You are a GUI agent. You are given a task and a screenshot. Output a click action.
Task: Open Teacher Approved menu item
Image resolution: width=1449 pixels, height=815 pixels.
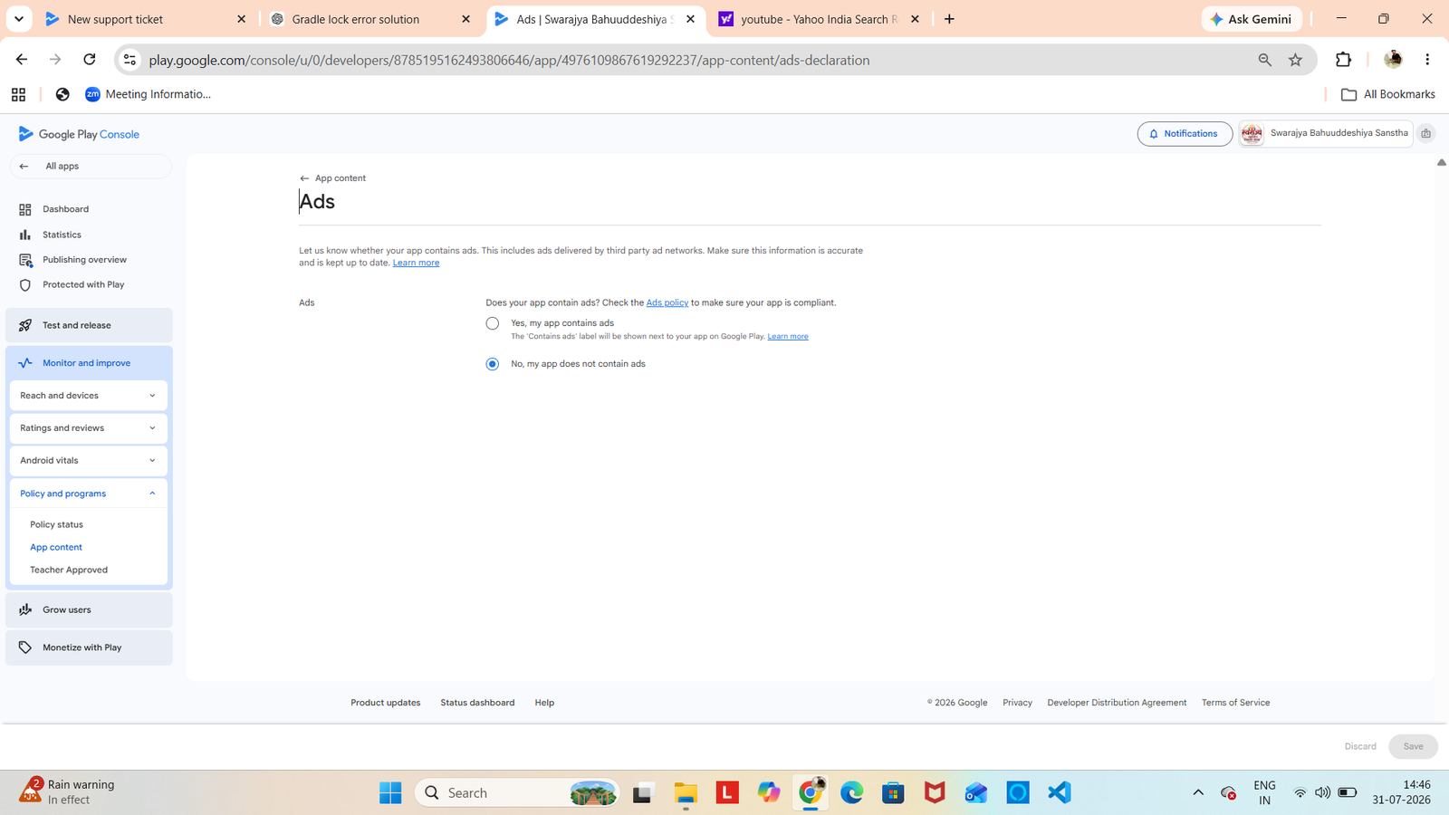(69, 570)
